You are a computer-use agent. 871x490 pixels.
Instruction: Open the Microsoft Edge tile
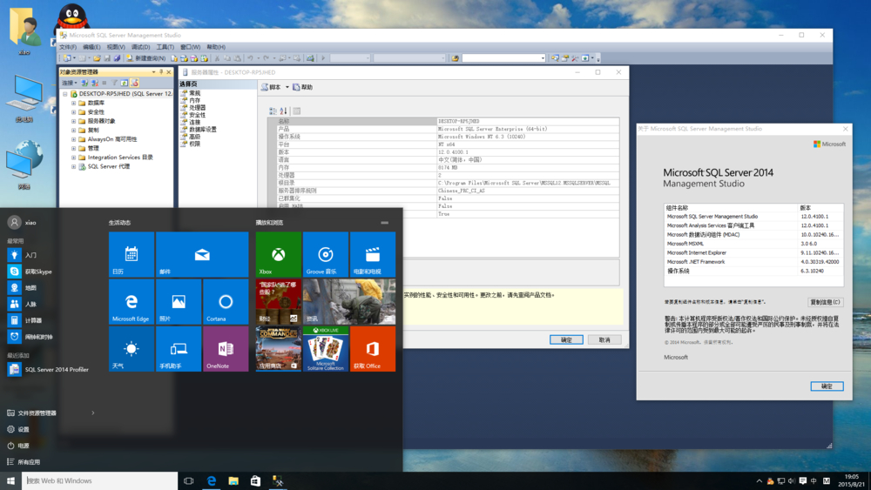coord(132,302)
